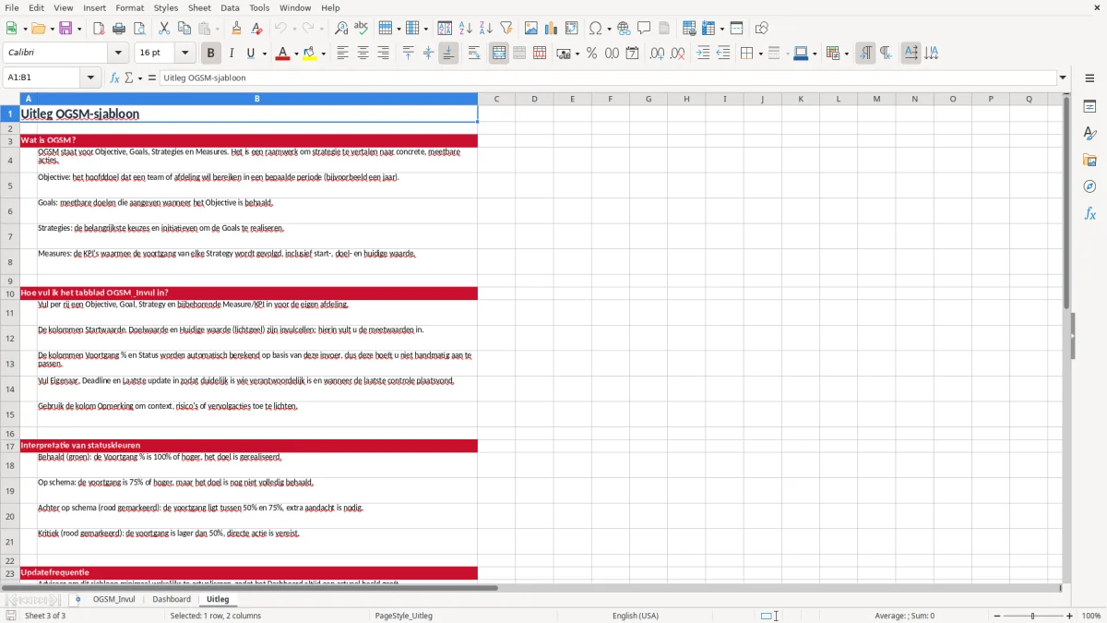Screen dimensions: 1107x623
Task: Open Open-document dropdown arrow
Action: (52, 29)
